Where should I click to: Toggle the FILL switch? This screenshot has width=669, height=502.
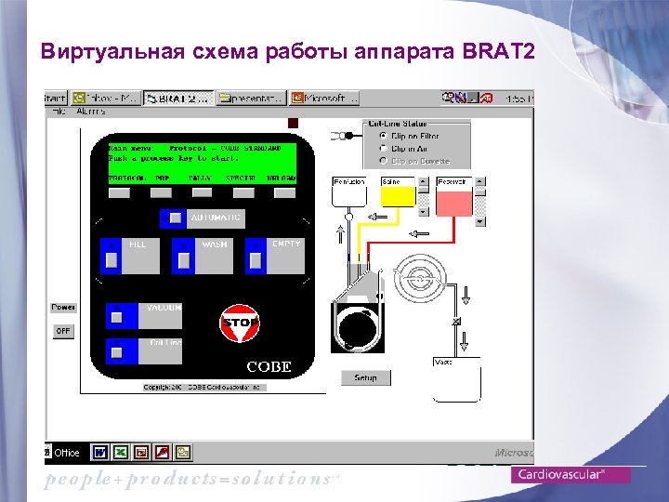point(111,260)
